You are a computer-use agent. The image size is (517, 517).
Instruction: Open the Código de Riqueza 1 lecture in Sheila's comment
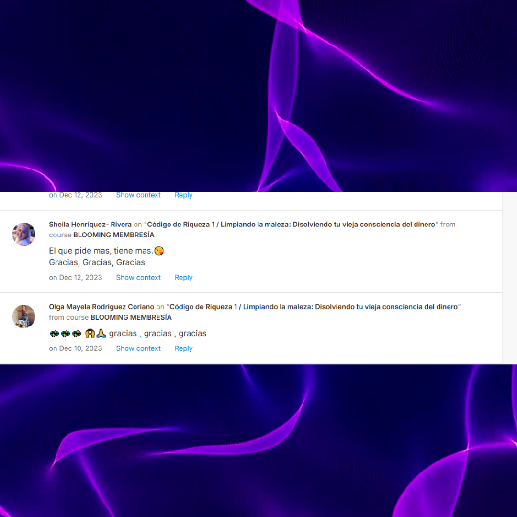[291, 225]
